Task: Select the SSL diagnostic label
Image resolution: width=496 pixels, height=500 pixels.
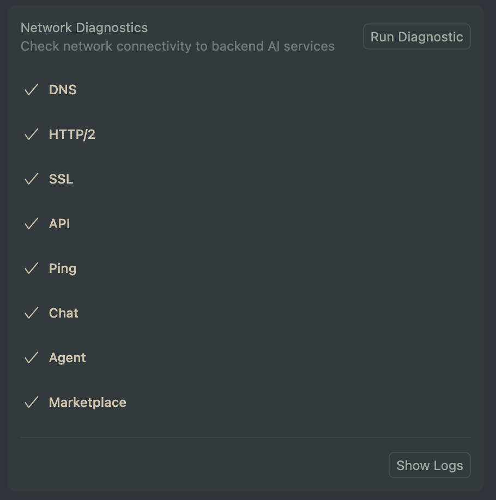Action: [x=61, y=179]
